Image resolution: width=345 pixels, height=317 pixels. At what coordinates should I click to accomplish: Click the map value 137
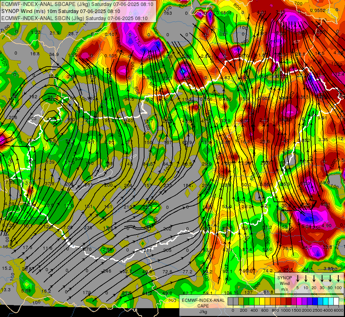click(x=248, y=292)
